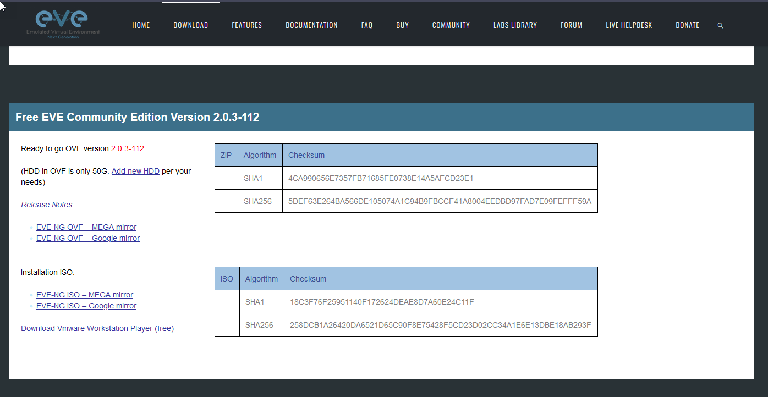Image resolution: width=768 pixels, height=397 pixels.
Task: Go to the Home menu item
Action: click(x=141, y=25)
